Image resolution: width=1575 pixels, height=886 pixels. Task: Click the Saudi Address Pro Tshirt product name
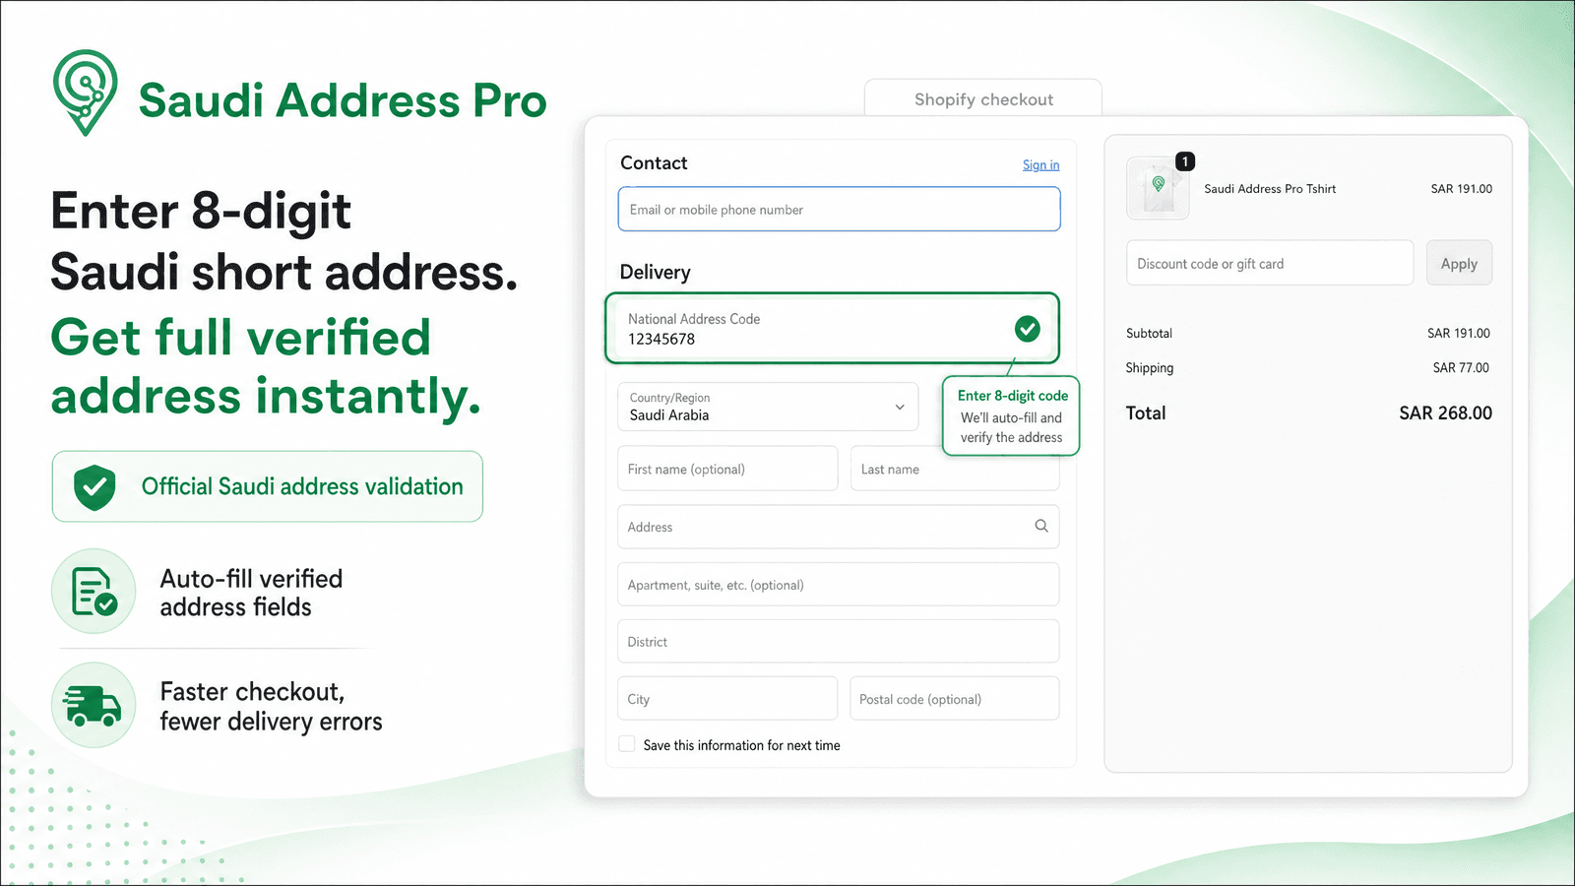(1270, 189)
